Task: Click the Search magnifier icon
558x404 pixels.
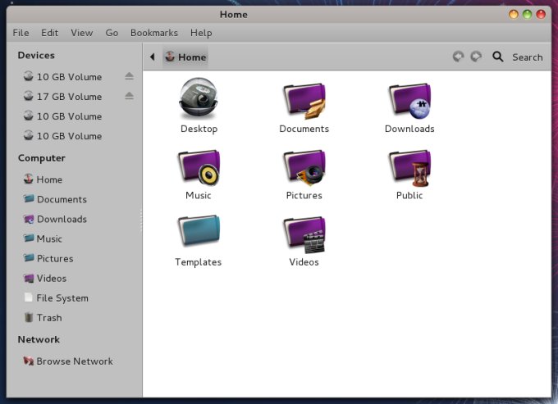Action: [497, 57]
